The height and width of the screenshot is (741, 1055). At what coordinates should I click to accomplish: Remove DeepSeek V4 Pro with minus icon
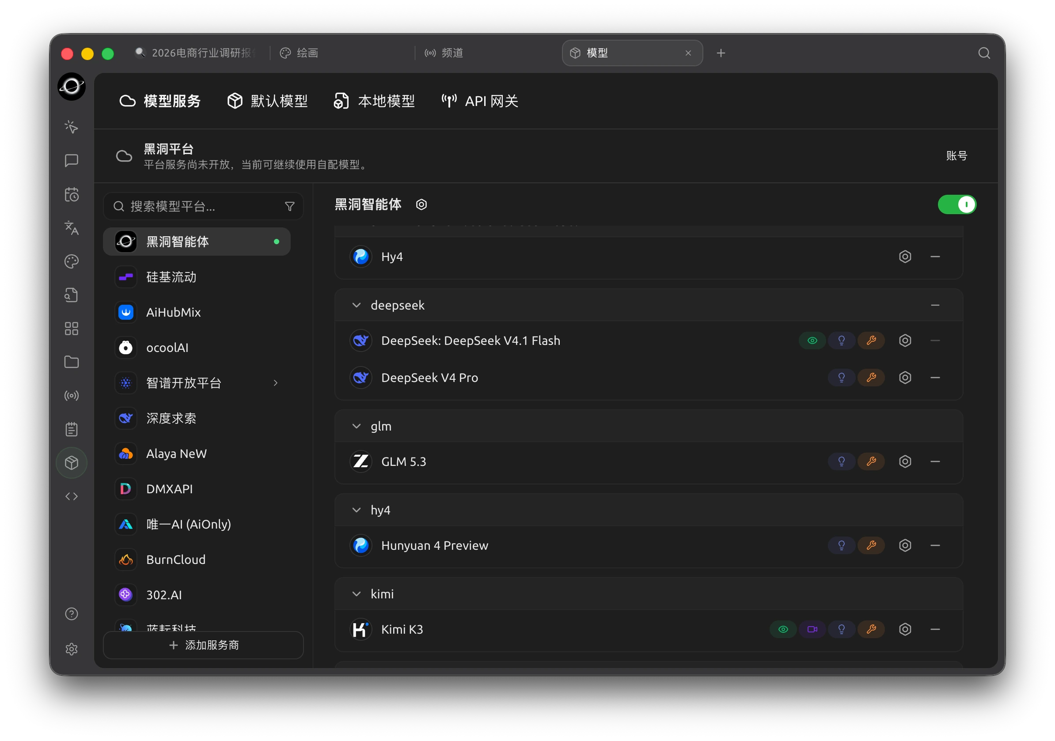click(935, 378)
